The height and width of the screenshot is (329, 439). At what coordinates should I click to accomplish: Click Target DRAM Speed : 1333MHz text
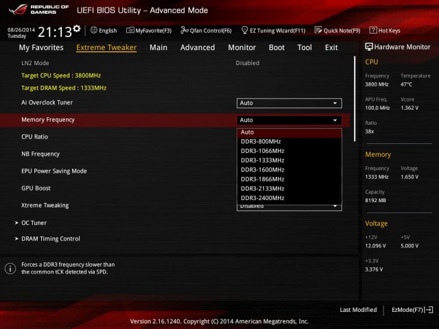[64, 88]
